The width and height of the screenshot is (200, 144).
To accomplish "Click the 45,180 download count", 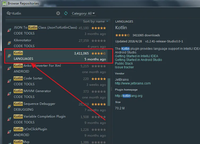I will (x=84, y=28).
